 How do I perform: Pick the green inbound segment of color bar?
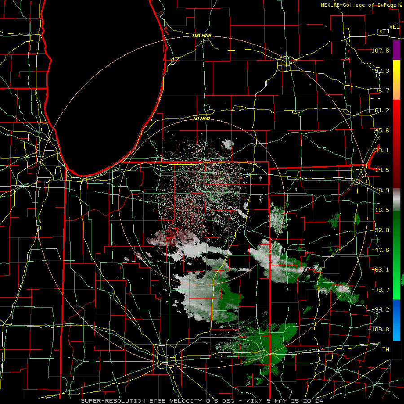click(396, 255)
